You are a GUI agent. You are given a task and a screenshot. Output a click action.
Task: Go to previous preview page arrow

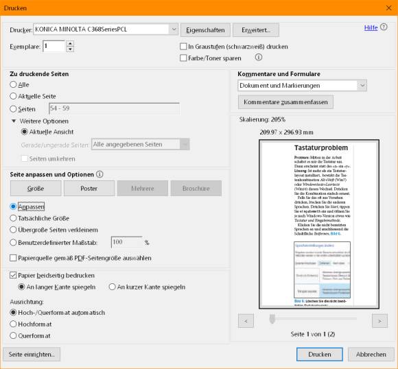246,321
